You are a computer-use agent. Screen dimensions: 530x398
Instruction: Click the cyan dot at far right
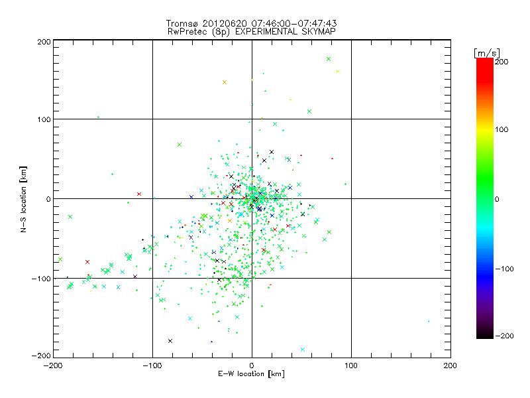[x=429, y=321]
